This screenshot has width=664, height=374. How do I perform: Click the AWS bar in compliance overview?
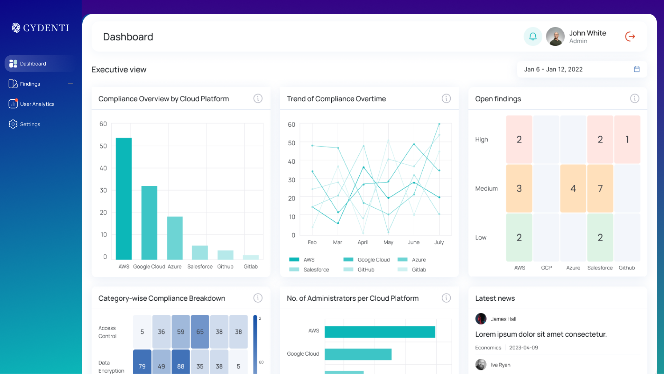point(123,199)
